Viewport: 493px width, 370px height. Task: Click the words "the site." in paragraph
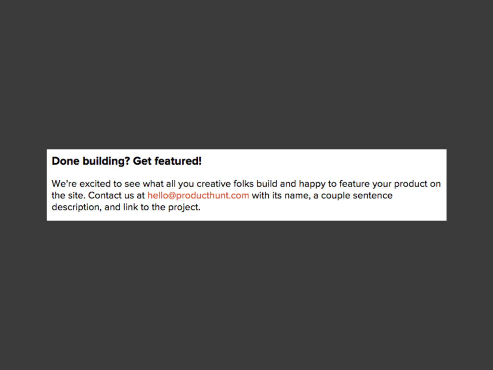click(68, 196)
